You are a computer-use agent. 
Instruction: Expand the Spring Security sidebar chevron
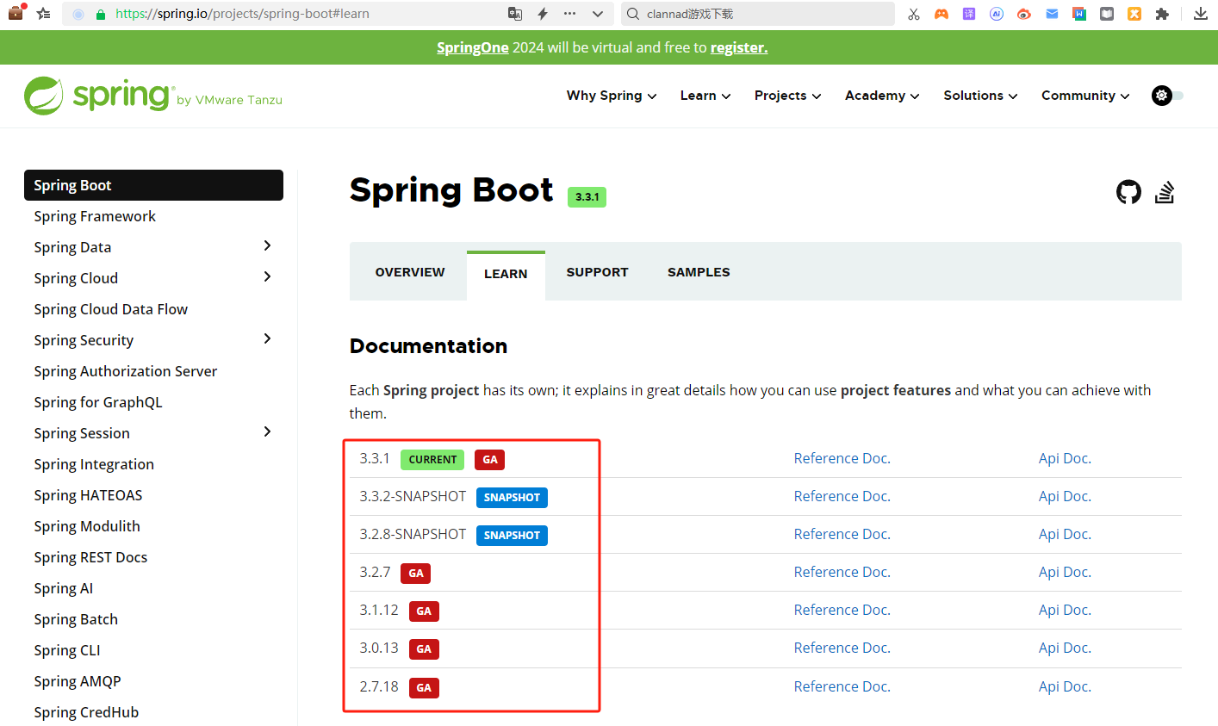[x=267, y=339]
